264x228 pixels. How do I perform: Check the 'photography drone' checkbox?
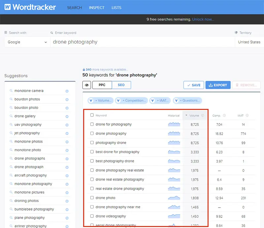(x=92, y=143)
